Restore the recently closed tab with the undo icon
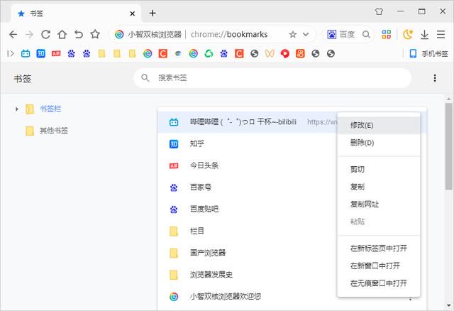The height and width of the screenshot is (311, 454). pos(79,35)
